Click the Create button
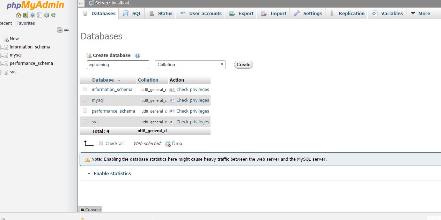The image size is (441, 220). coord(243,65)
